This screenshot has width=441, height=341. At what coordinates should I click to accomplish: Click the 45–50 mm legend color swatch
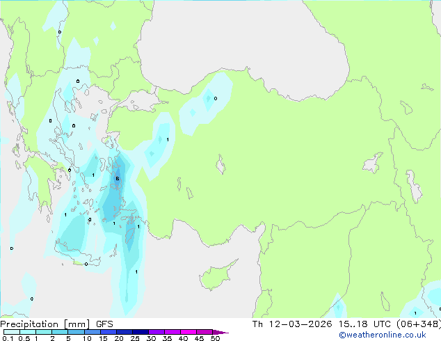pos(205,332)
